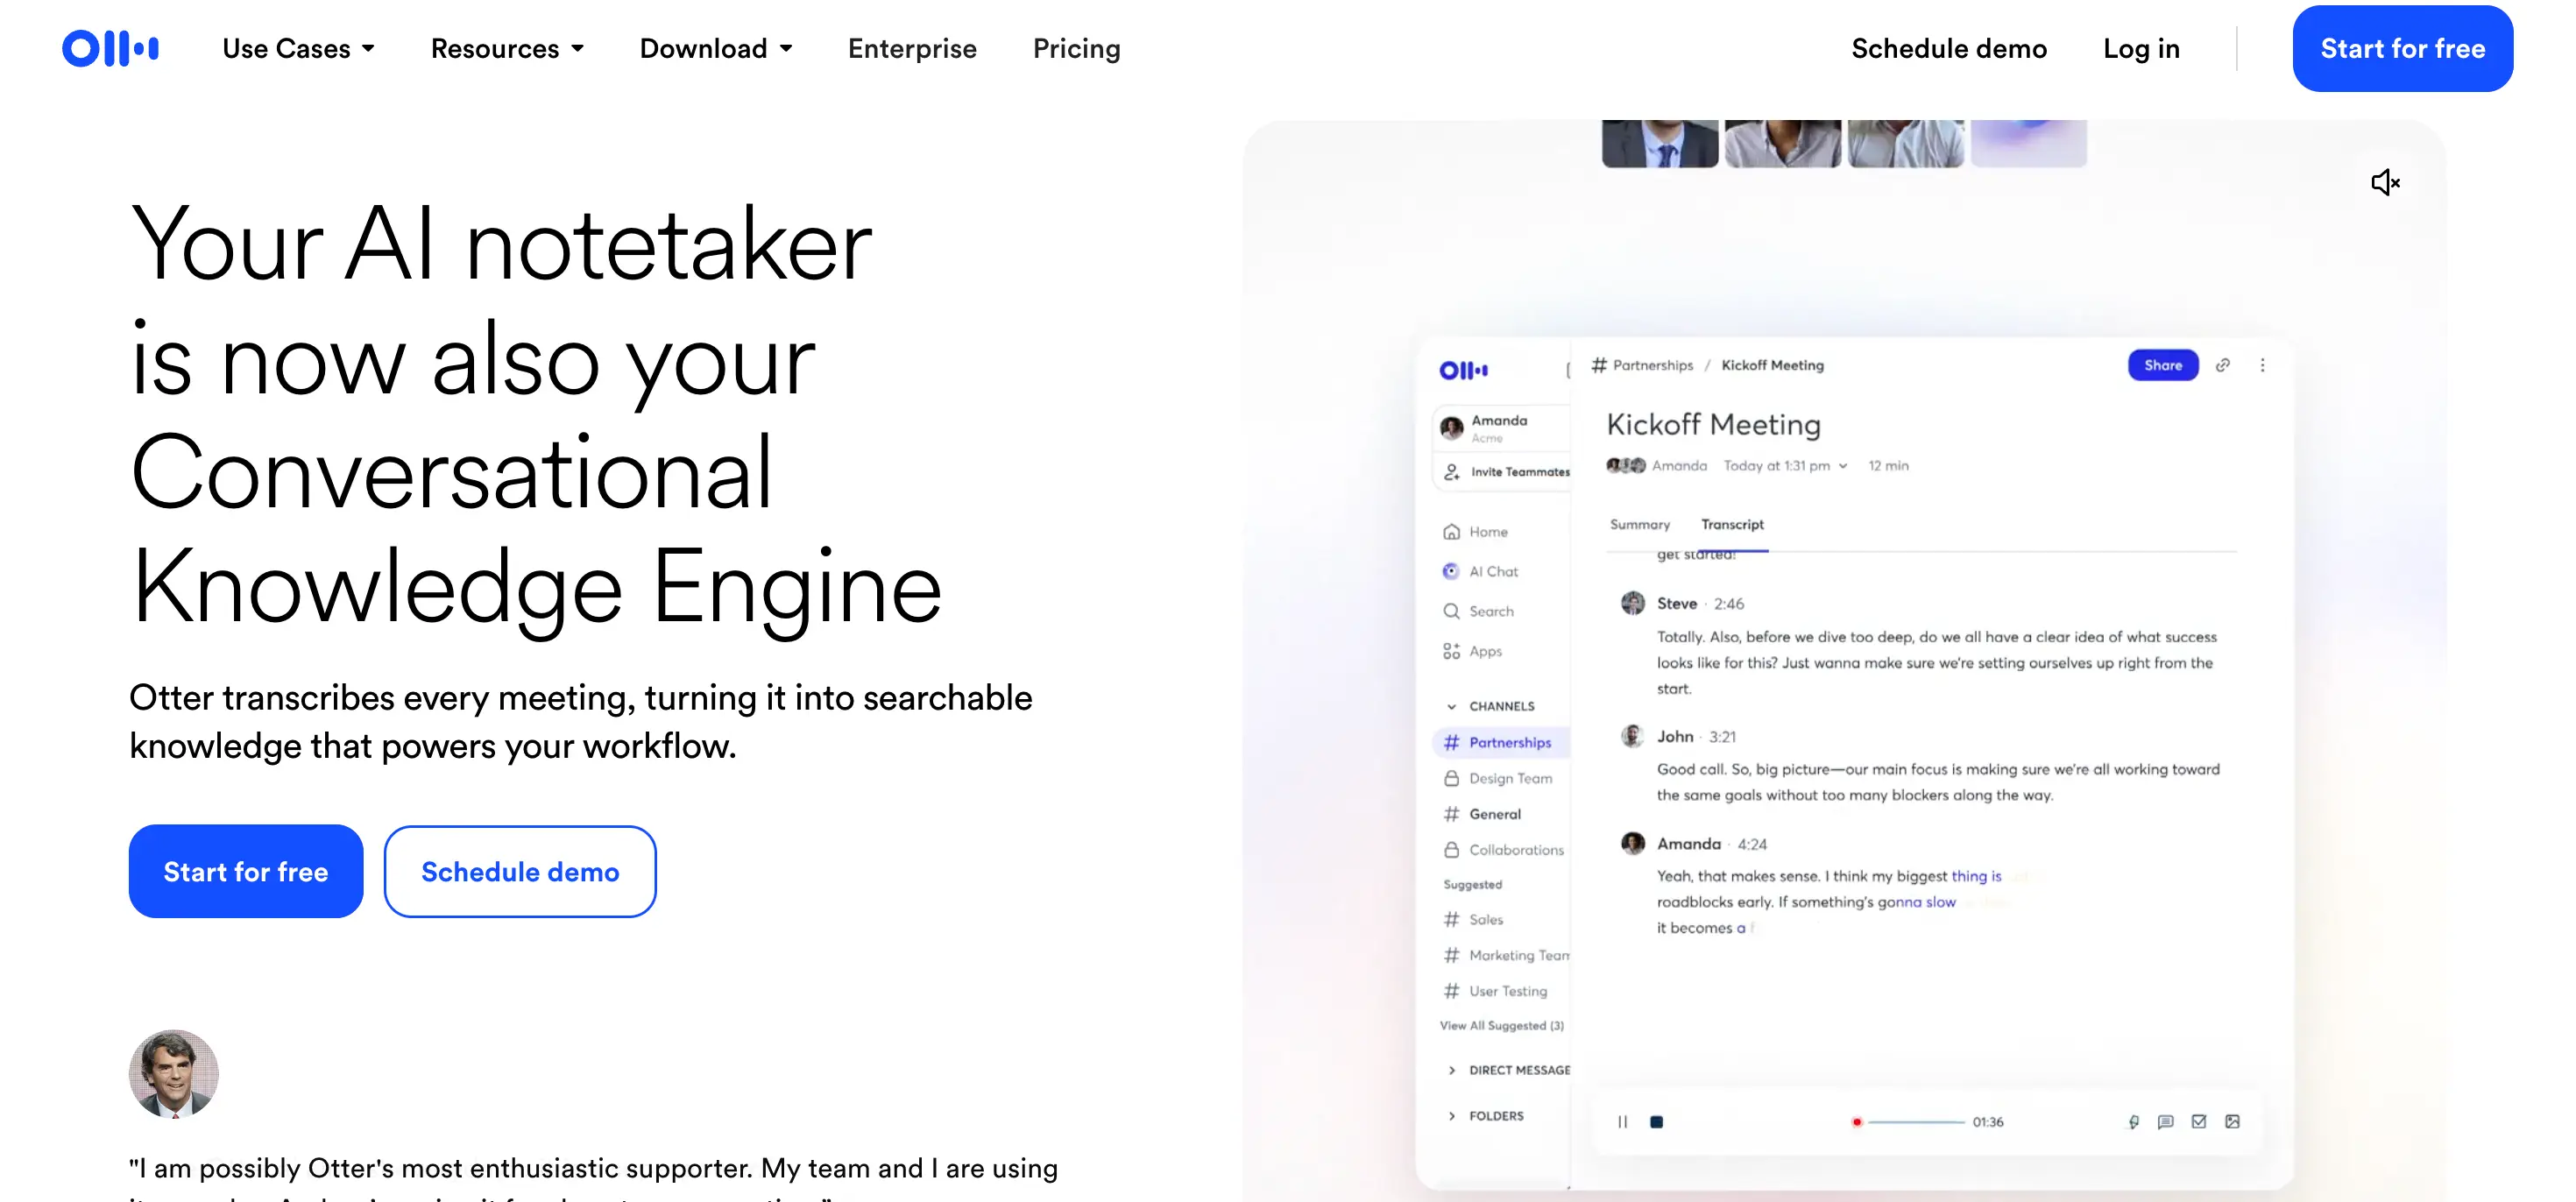Viewport: 2576px width, 1202px height.
Task: Click the copy link icon beside Share
Action: [x=2223, y=365]
